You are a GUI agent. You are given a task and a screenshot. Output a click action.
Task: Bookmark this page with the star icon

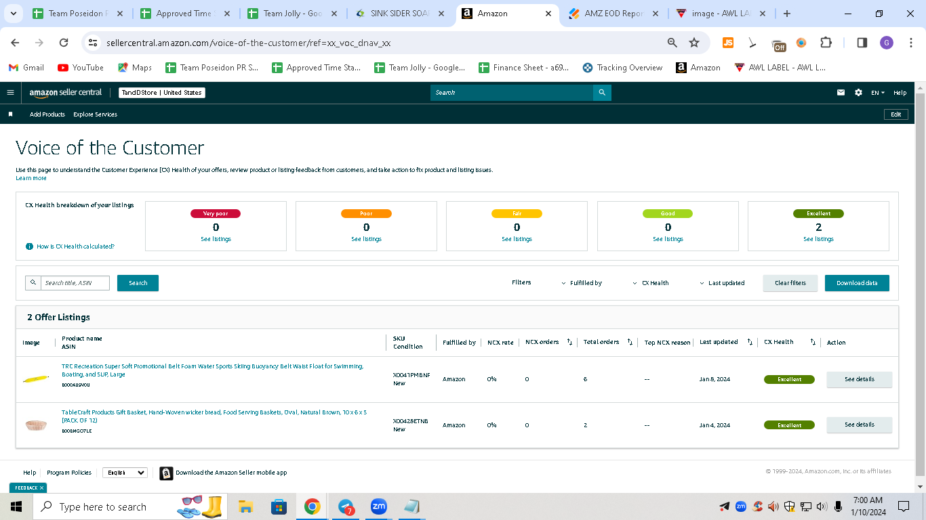click(694, 43)
